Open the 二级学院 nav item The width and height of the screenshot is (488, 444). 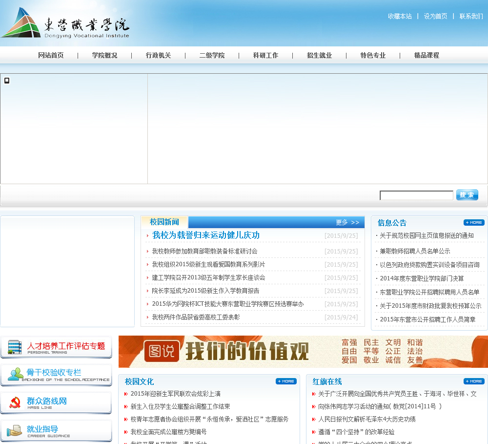tap(212, 56)
